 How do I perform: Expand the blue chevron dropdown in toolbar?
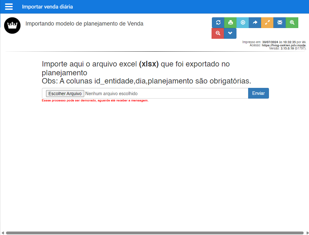click(x=230, y=33)
